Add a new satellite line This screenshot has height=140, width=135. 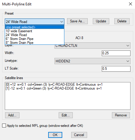tap(12, 115)
